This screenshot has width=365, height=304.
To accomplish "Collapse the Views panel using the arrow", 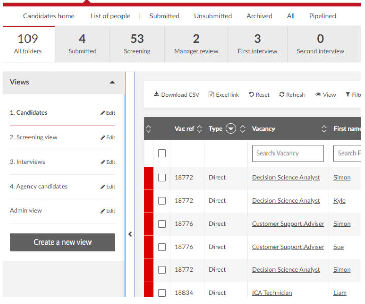I will (x=112, y=82).
